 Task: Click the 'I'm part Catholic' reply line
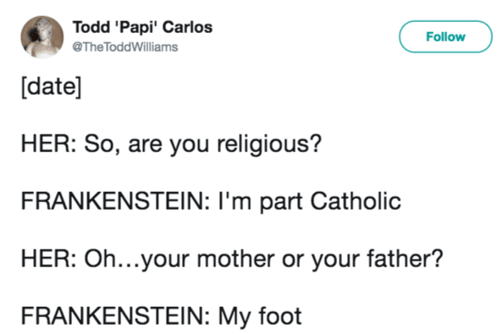211,201
